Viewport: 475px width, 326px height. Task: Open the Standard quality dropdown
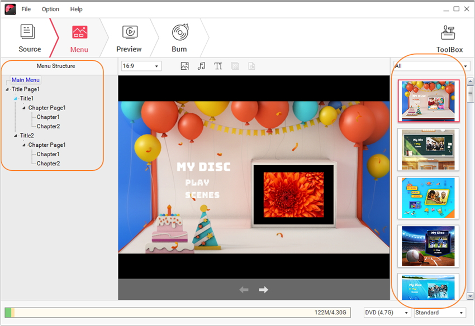(440, 313)
